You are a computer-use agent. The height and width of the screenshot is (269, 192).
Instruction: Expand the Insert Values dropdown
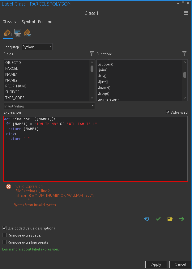[49, 106]
